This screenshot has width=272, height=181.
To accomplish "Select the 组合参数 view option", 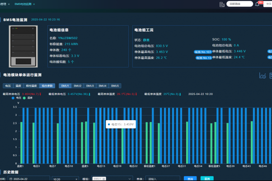I will tap(47, 86).
